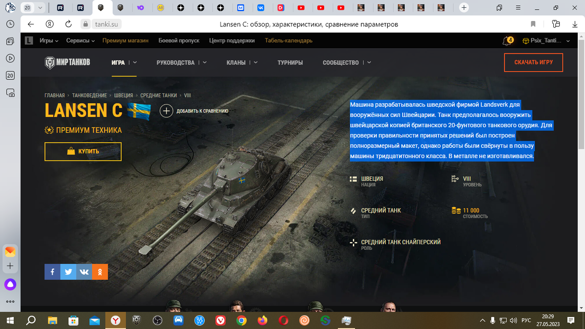Toggle the РУС keyboard language indicator
This screenshot has height=329, width=585.
tap(526, 320)
